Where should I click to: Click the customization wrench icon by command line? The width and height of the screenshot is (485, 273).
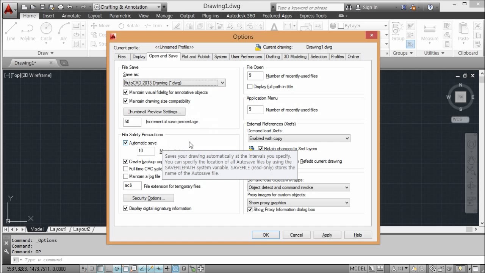pos(6,251)
